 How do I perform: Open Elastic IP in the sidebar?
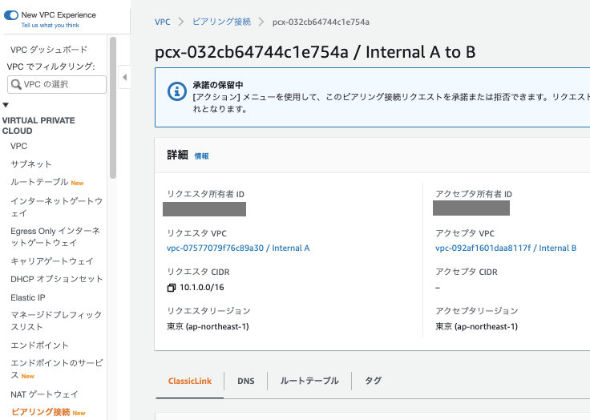coord(28,297)
